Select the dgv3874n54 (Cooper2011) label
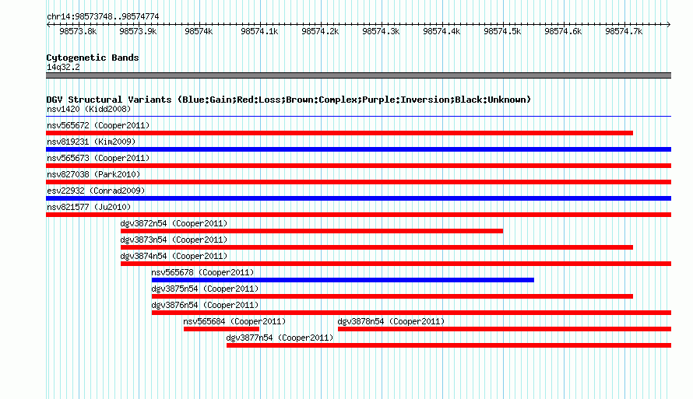Viewport: 693px width, 399px height. pos(174,256)
